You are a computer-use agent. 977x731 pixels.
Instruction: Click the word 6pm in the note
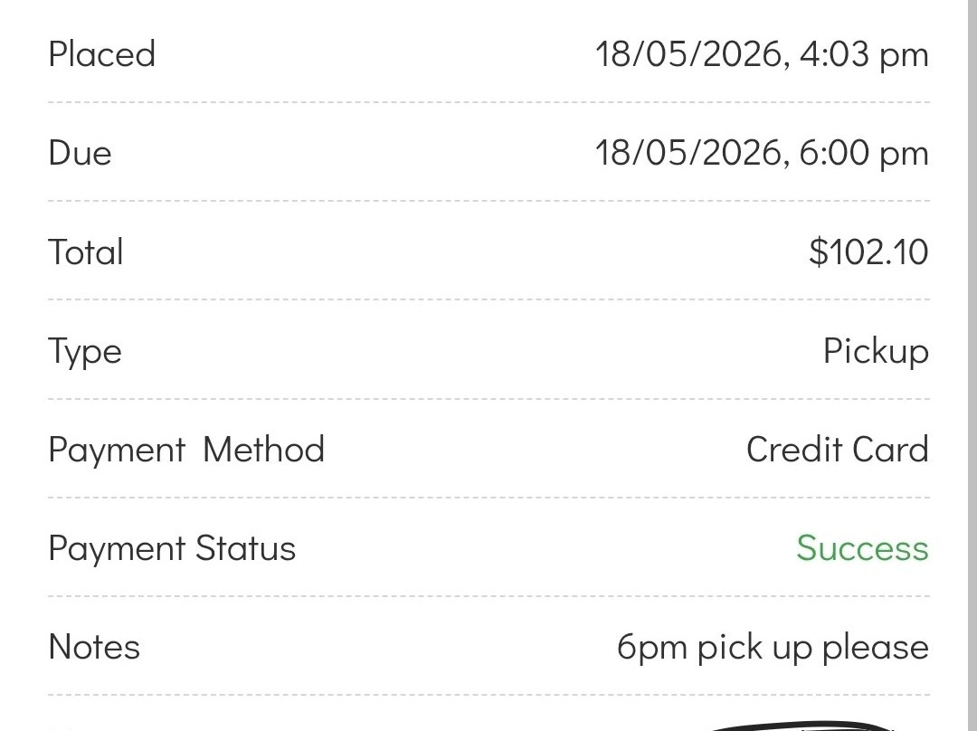point(652,649)
